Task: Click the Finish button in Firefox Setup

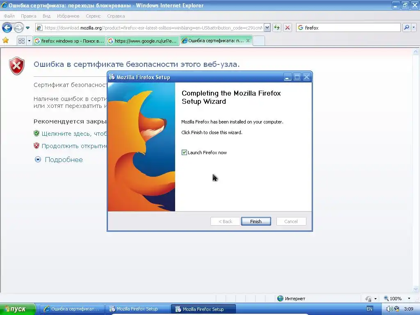Action: point(256,221)
